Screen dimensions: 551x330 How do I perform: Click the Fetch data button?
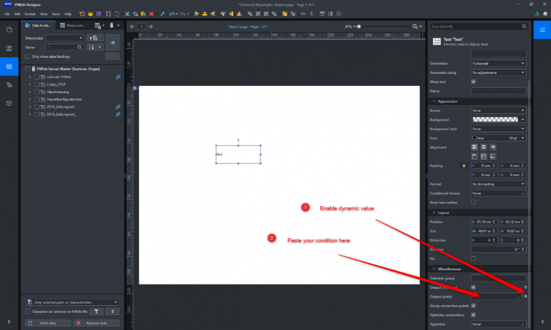(49, 323)
